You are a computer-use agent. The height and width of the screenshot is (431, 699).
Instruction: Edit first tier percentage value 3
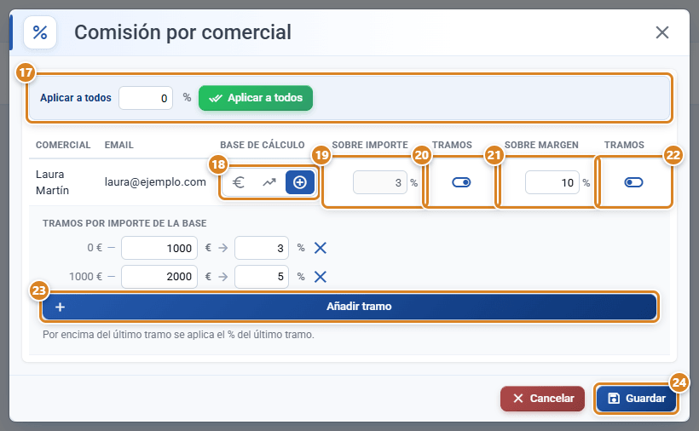(x=262, y=248)
